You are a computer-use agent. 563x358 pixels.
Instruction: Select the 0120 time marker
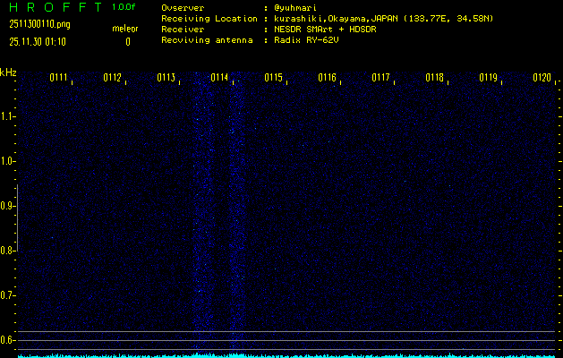coord(542,78)
